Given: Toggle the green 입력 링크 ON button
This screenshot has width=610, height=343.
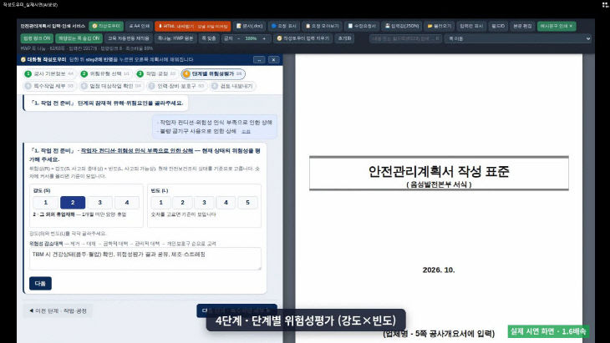Looking at the screenshot, I should click(x=37, y=38).
